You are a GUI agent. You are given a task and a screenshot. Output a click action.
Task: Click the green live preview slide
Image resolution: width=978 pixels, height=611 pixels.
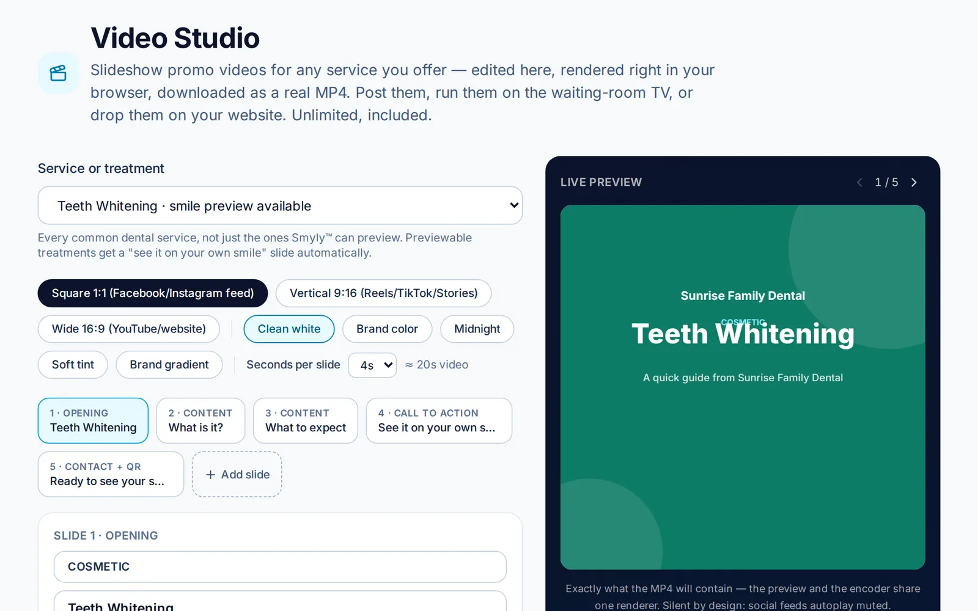pyautogui.click(x=743, y=387)
